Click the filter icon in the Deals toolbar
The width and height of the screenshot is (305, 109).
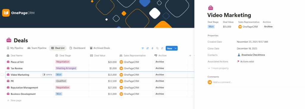tap(143, 48)
